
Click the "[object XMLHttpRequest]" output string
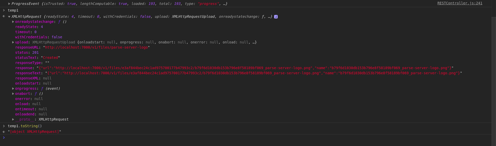pyautogui.click(x=34, y=132)
